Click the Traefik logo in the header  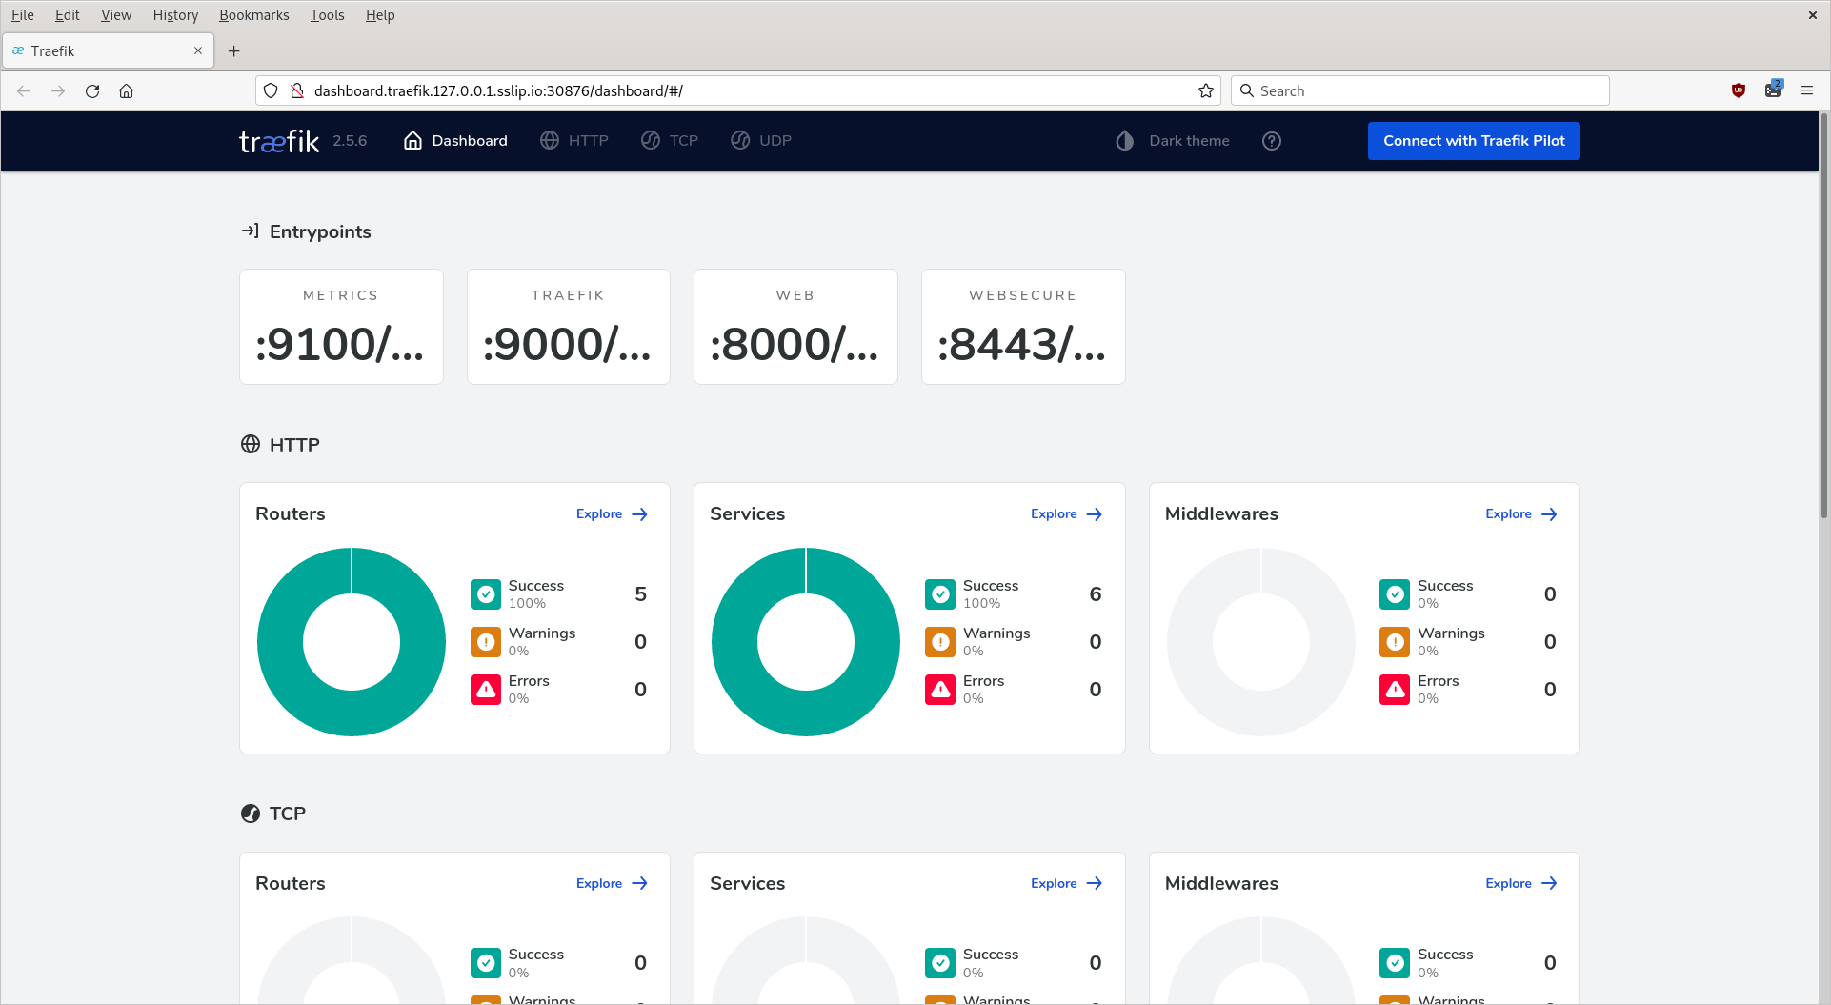tap(279, 141)
